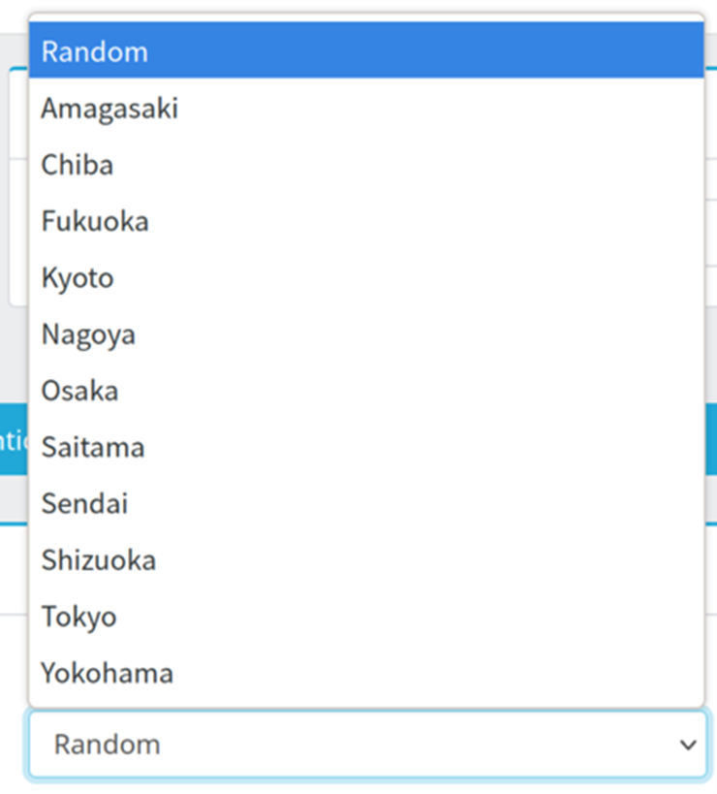Select the highlighted Random option
This screenshot has width=717, height=794.
click(x=366, y=51)
